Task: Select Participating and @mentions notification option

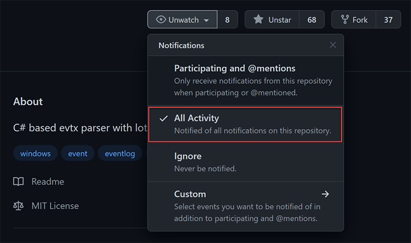Action: click(x=246, y=80)
